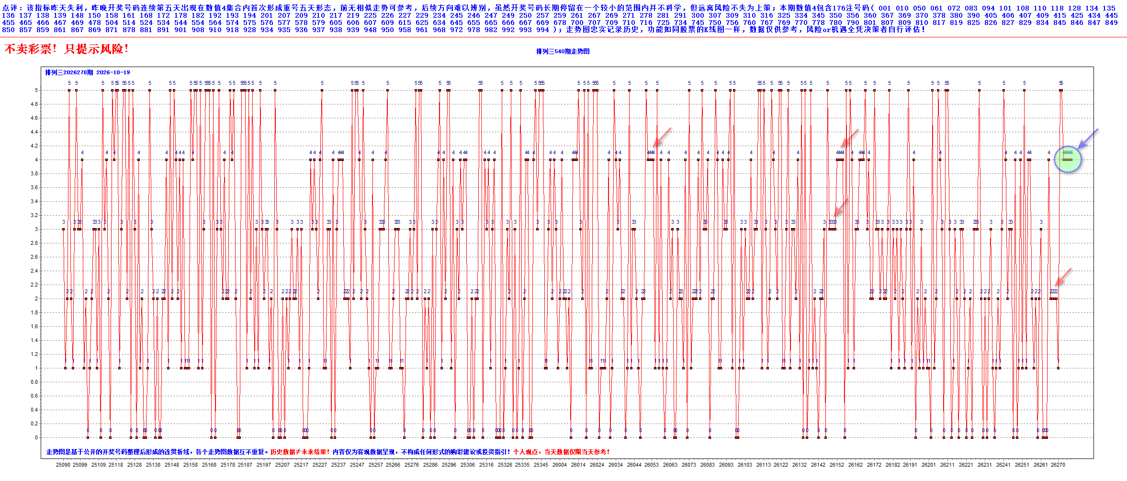
Task: Click the red warning text 不卖彩票! 只提示风险!
Action: (x=66, y=49)
